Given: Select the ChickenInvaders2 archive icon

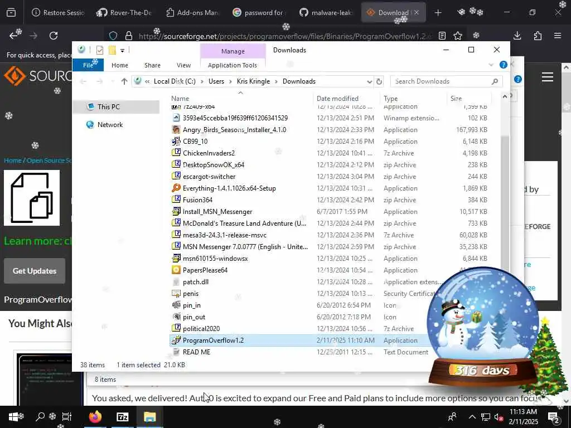Looking at the screenshot, I should (176, 153).
